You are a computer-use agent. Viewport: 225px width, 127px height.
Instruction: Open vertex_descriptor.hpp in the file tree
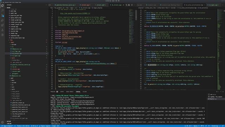tap(18, 38)
